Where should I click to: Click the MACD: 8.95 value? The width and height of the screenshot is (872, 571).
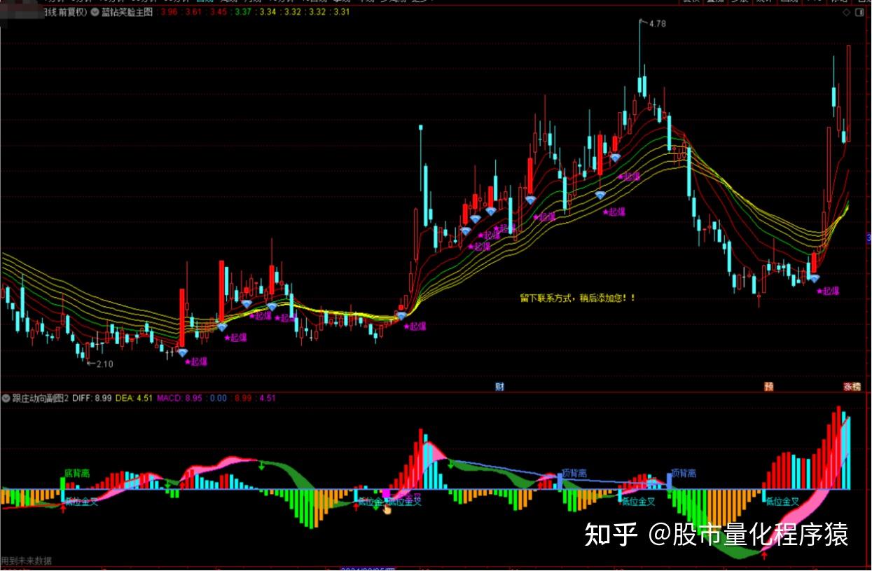tap(179, 398)
